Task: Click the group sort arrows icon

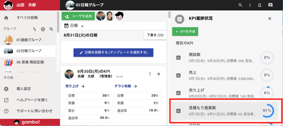Action: (x=35, y=29)
